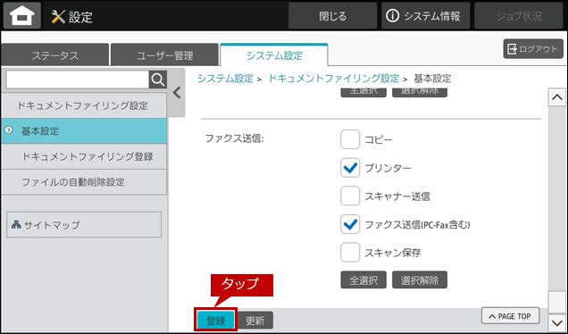
Task: Select 基本設定 in the sidebar
Action: [84, 131]
